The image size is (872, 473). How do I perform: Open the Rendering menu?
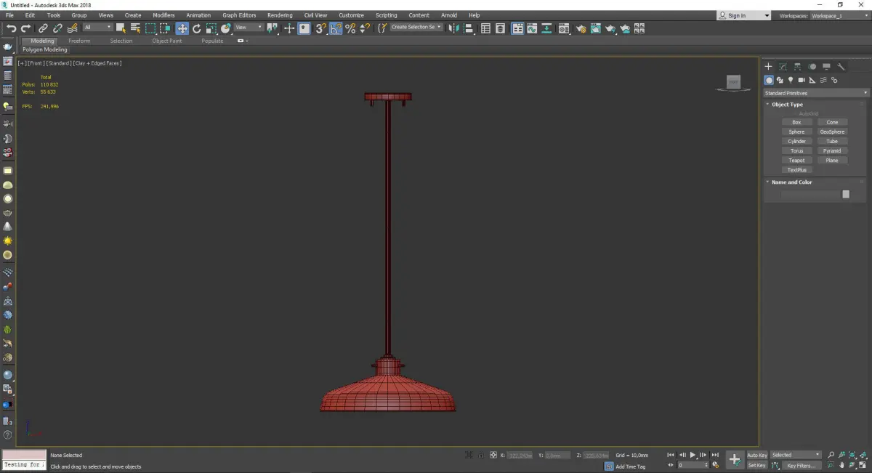point(280,15)
